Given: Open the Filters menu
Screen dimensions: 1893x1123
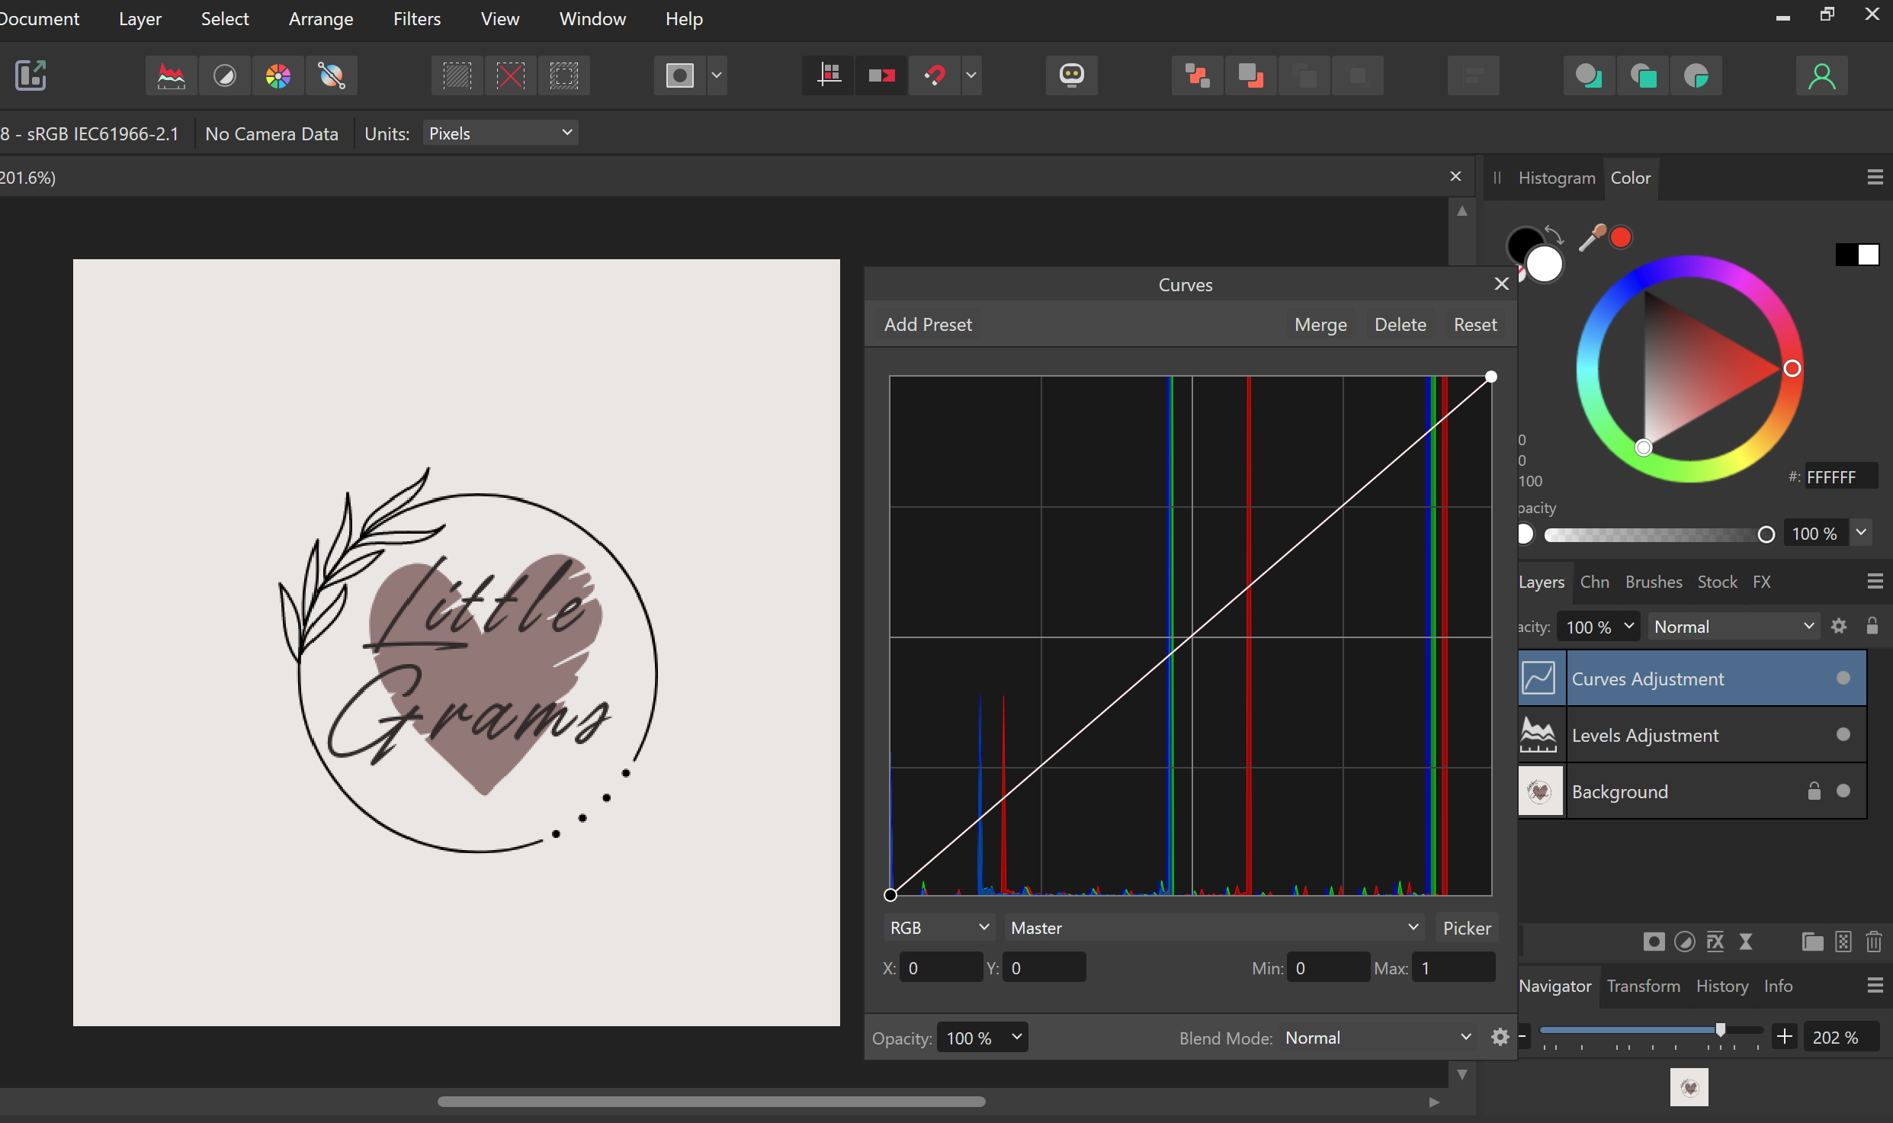Looking at the screenshot, I should tap(417, 19).
